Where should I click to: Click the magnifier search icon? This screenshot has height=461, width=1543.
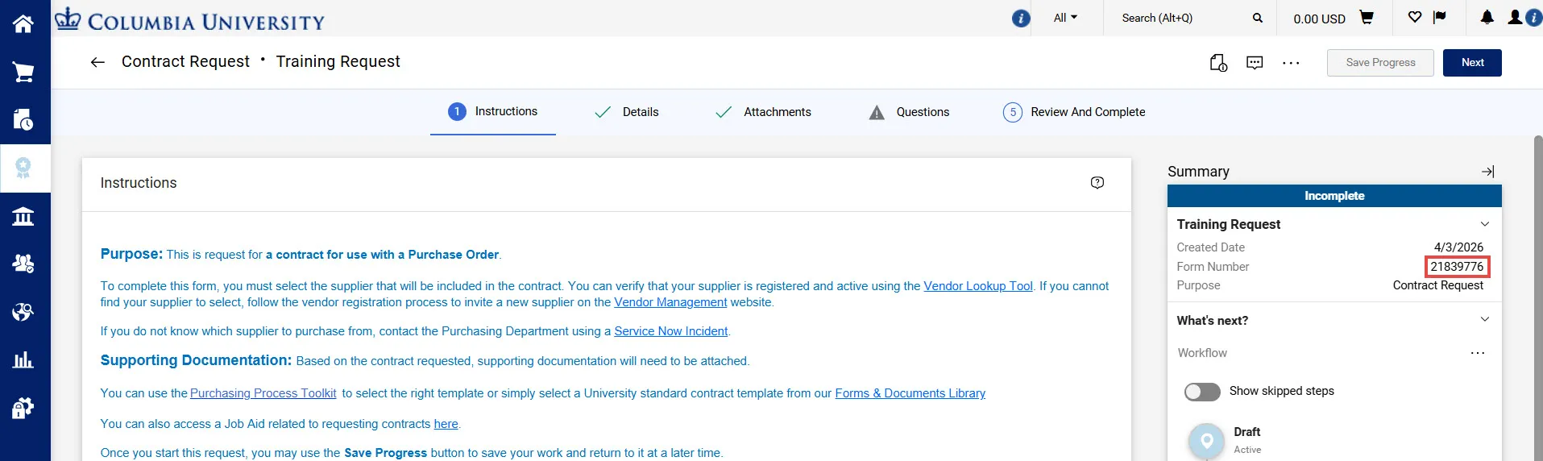click(x=1257, y=18)
